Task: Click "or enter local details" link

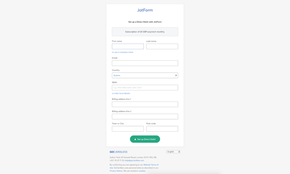Action: (x=121, y=93)
